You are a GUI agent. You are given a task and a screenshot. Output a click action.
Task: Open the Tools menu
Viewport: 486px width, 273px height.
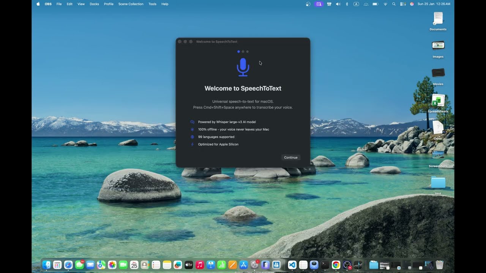click(152, 4)
